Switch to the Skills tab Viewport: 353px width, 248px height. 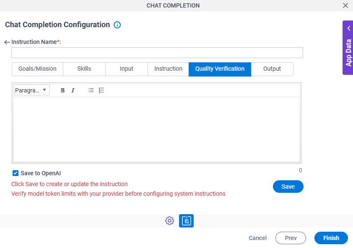(84, 69)
